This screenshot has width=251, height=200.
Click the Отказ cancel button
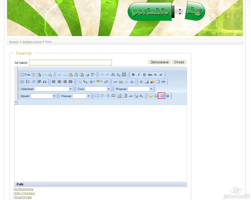[x=179, y=62]
